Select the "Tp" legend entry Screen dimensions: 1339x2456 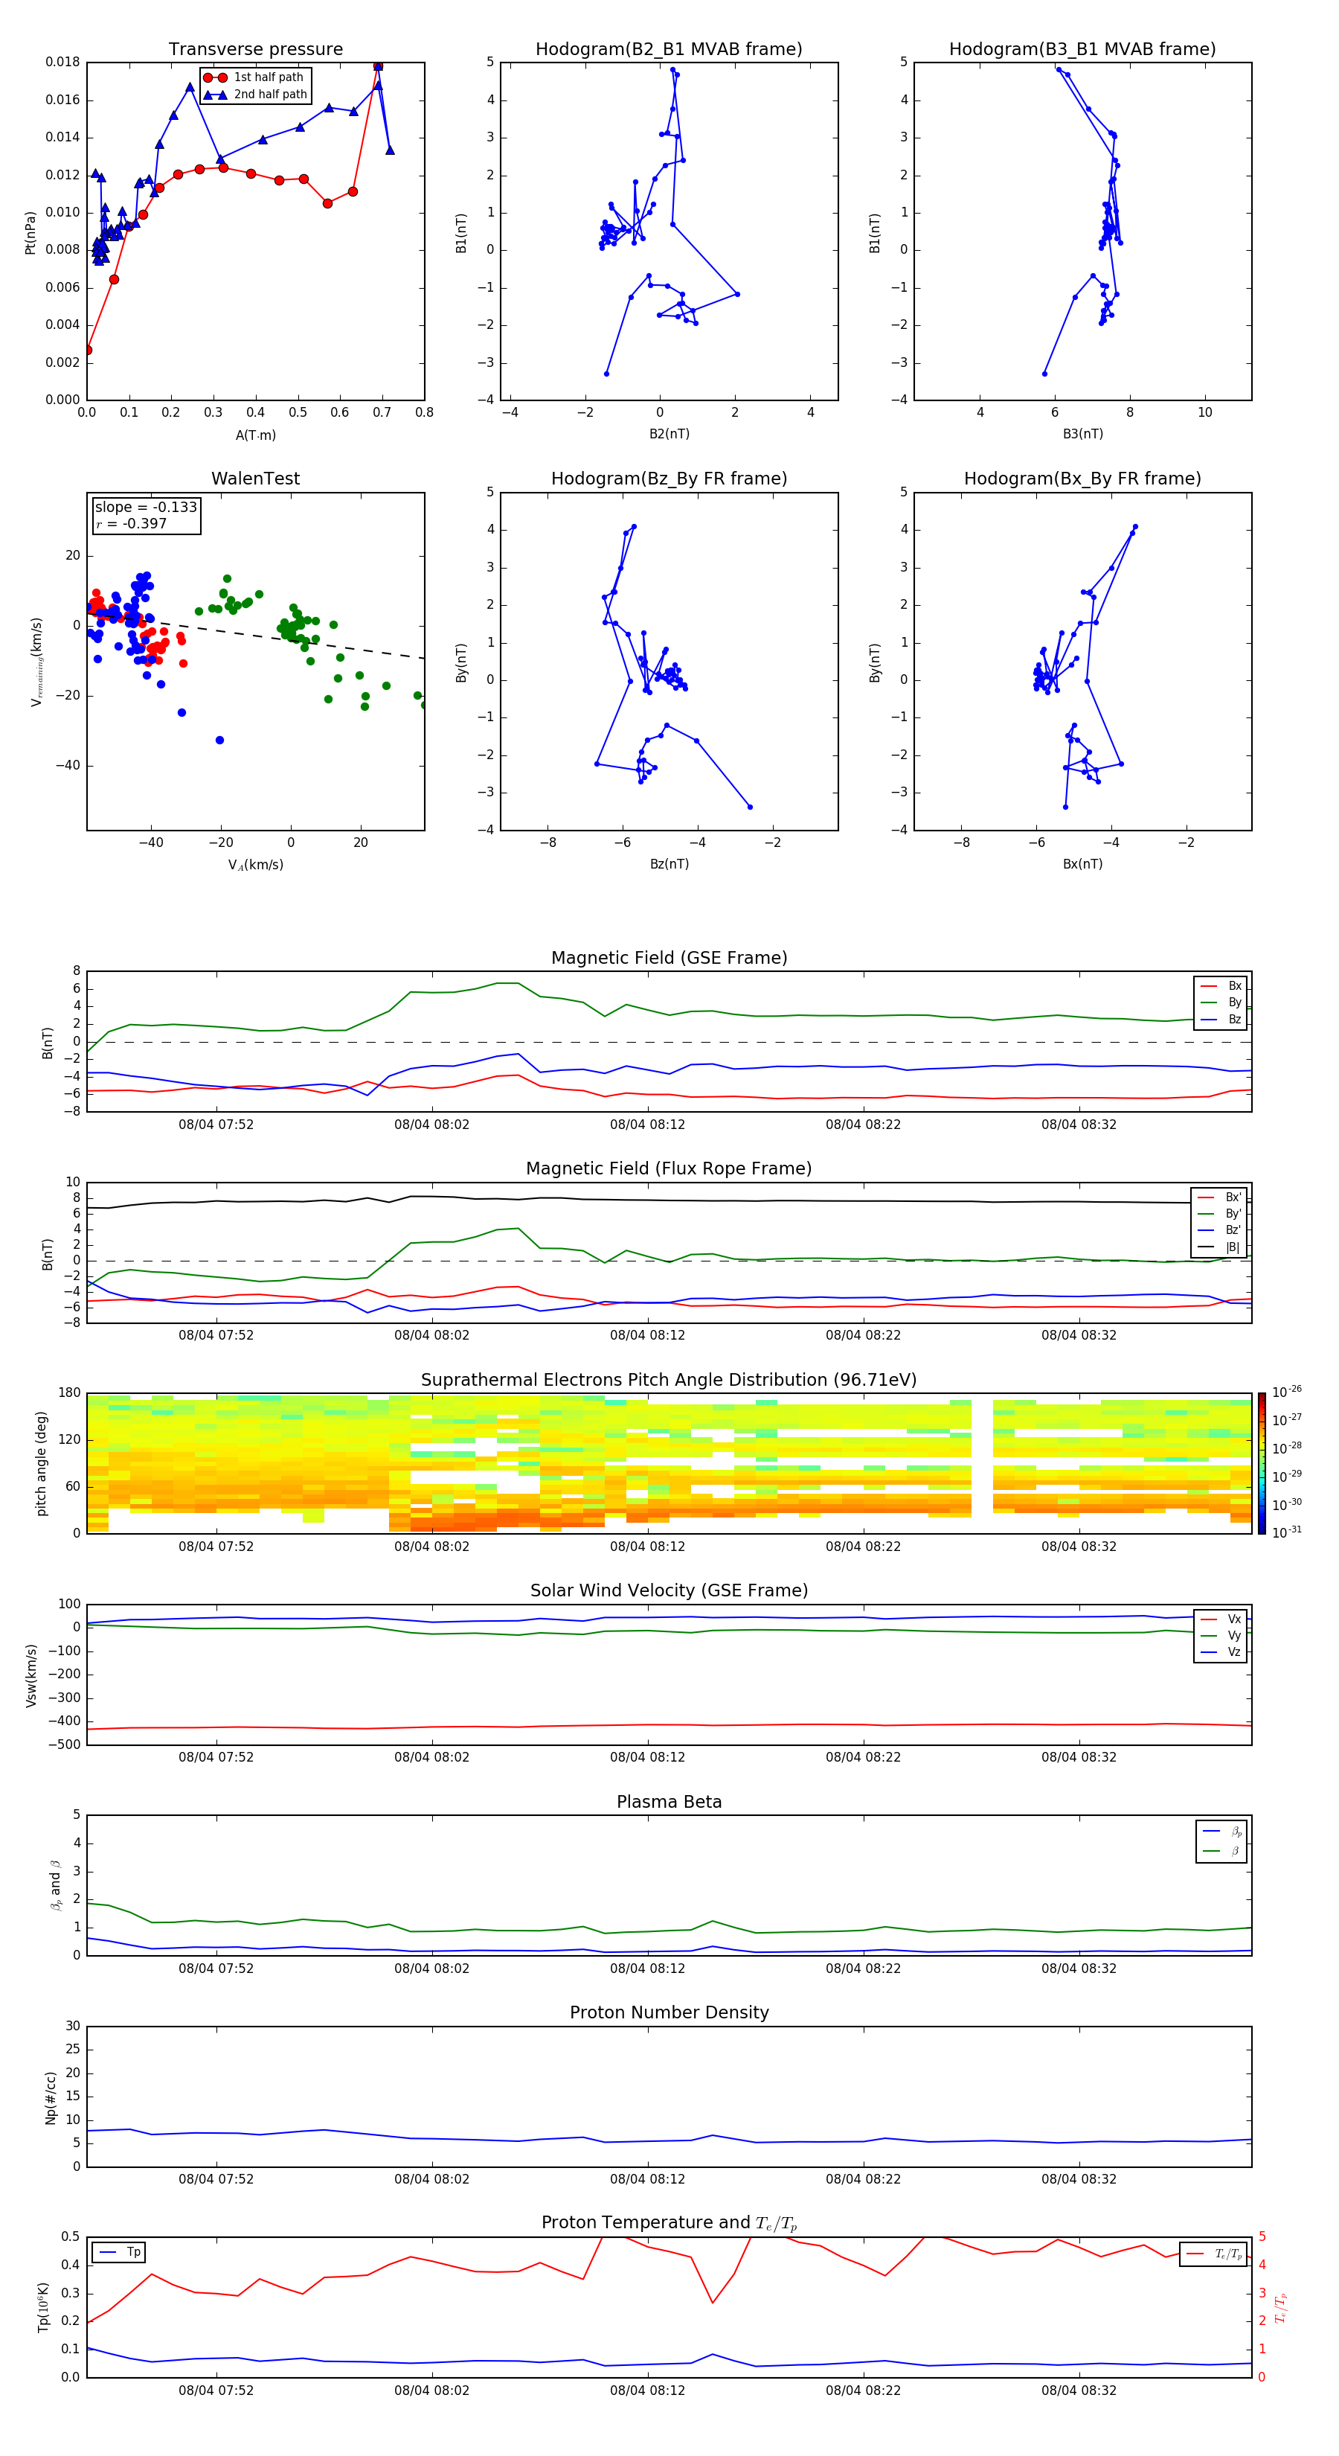[118, 2252]
